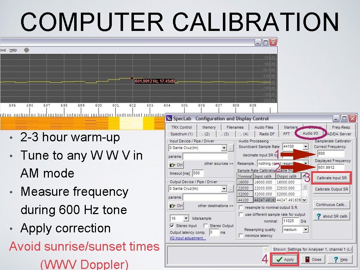Open Continuous Calib settings

pos(331,204)
